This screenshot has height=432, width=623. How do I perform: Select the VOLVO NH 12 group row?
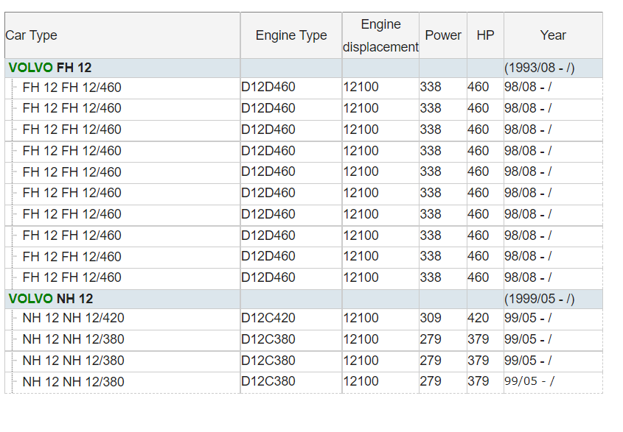304,299
